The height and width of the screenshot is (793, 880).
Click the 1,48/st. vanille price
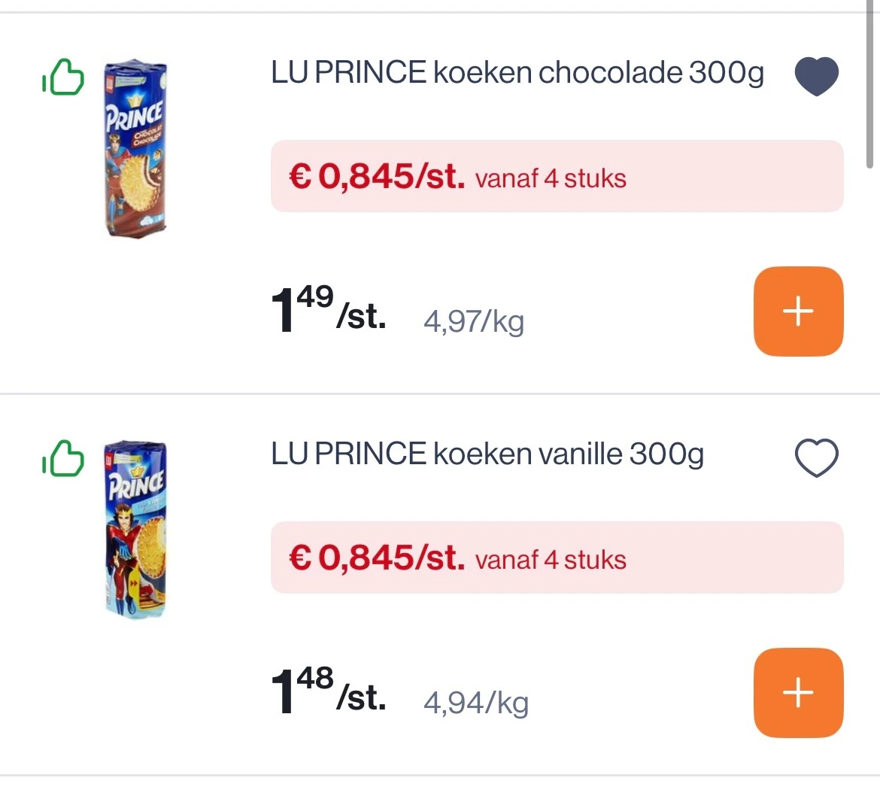328,692
